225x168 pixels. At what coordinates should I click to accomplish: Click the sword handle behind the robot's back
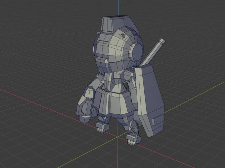153,51
